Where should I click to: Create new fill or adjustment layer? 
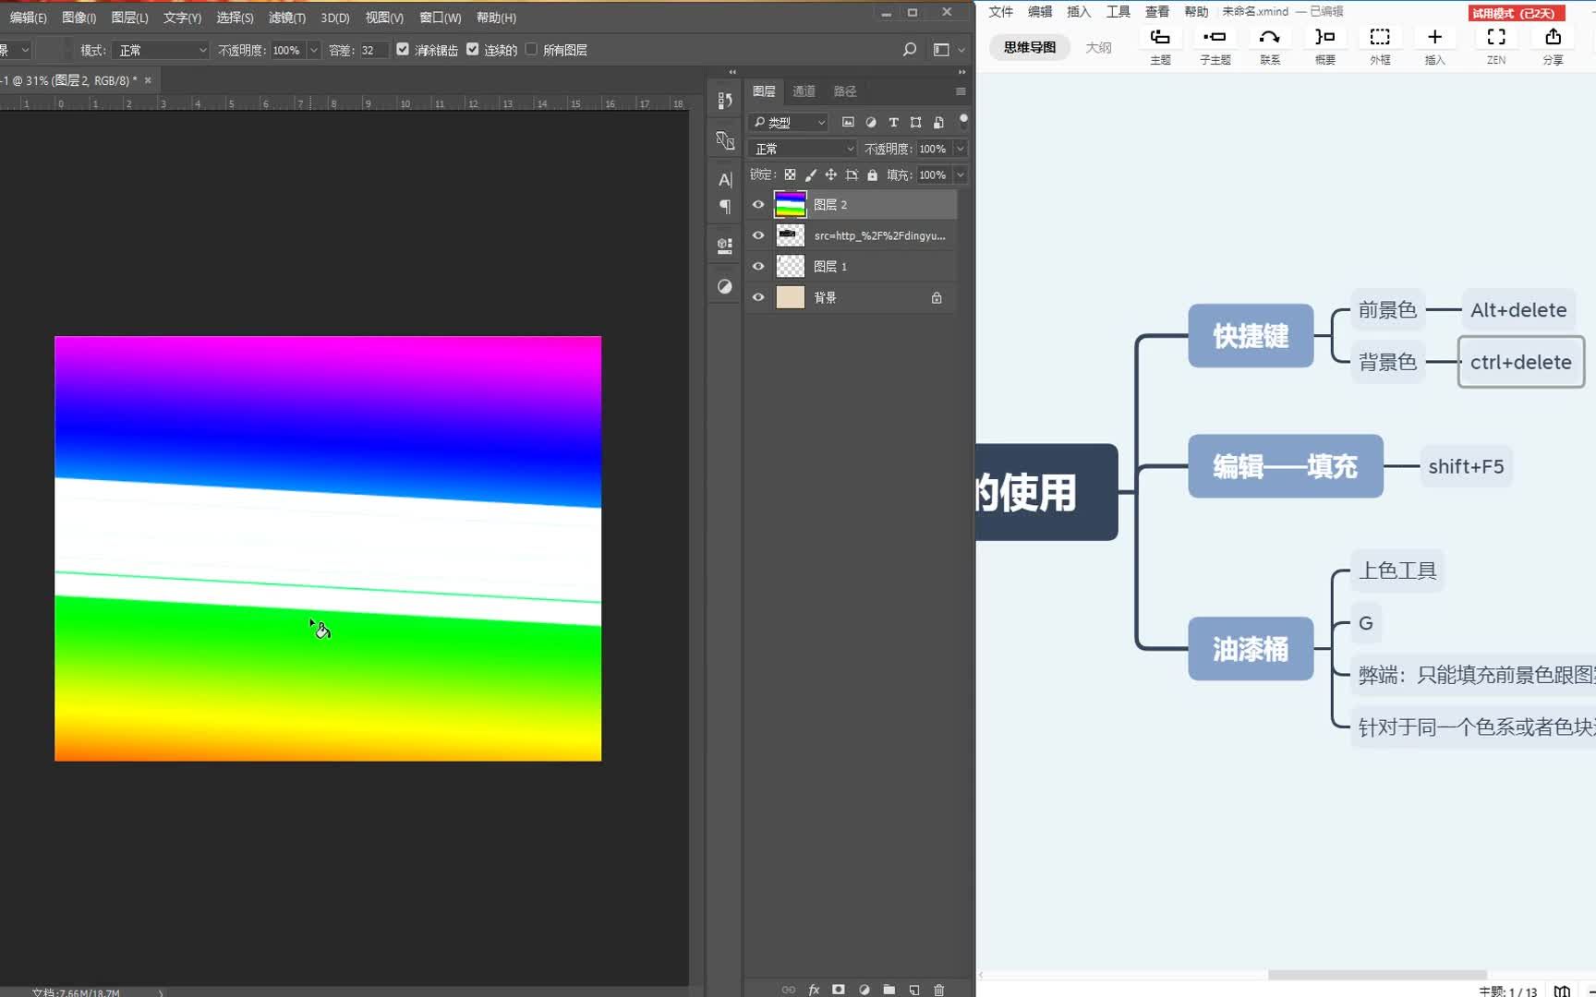pos(864,990)
